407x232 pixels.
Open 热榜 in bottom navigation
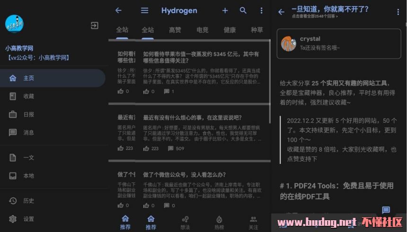tap(219, 223)
